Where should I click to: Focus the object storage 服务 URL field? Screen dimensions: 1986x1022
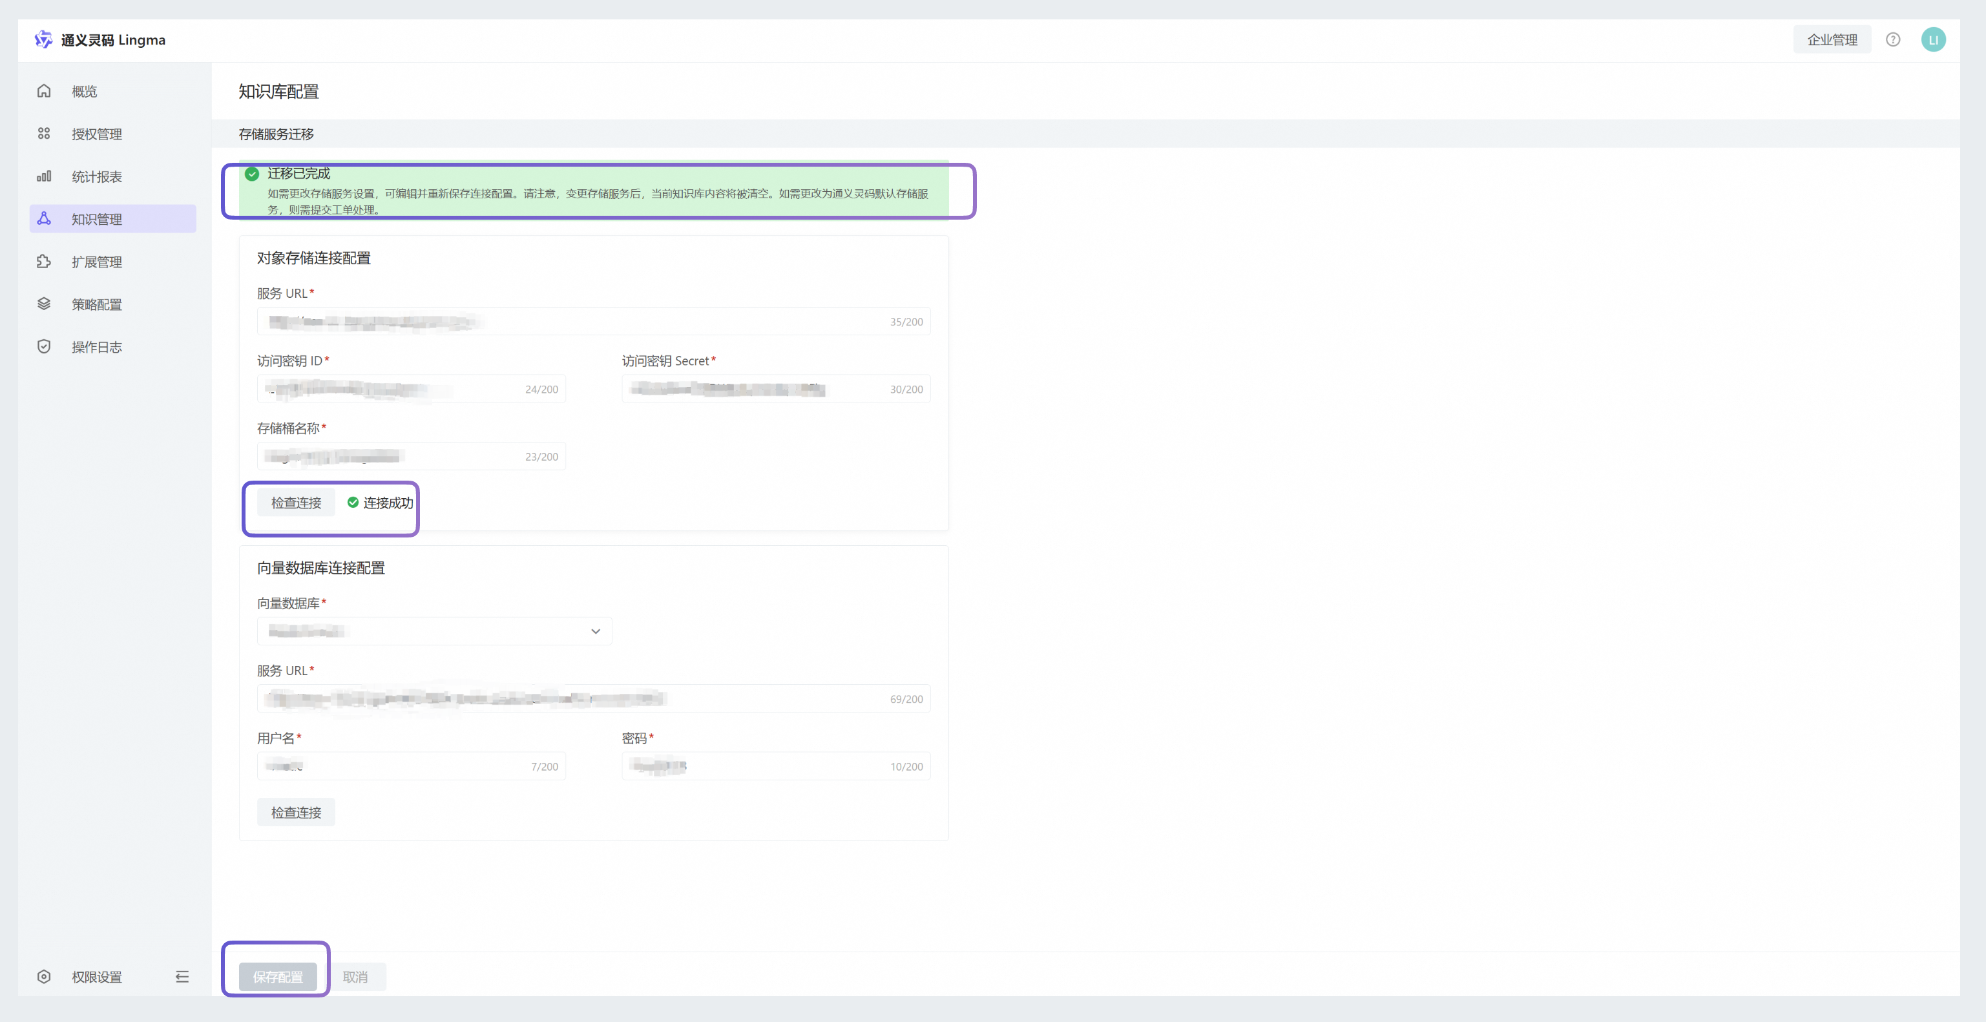pyautogui.click(x=594, y=322)
